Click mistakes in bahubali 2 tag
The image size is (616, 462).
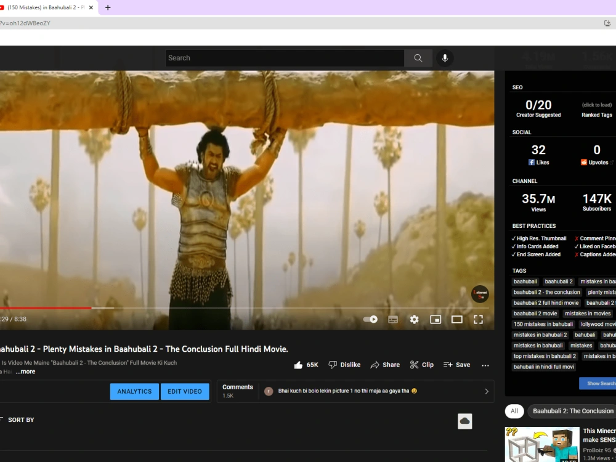pyautogui.click(x=541, y=334)
